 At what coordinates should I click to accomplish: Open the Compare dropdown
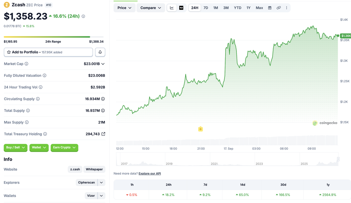click(151, 8)
